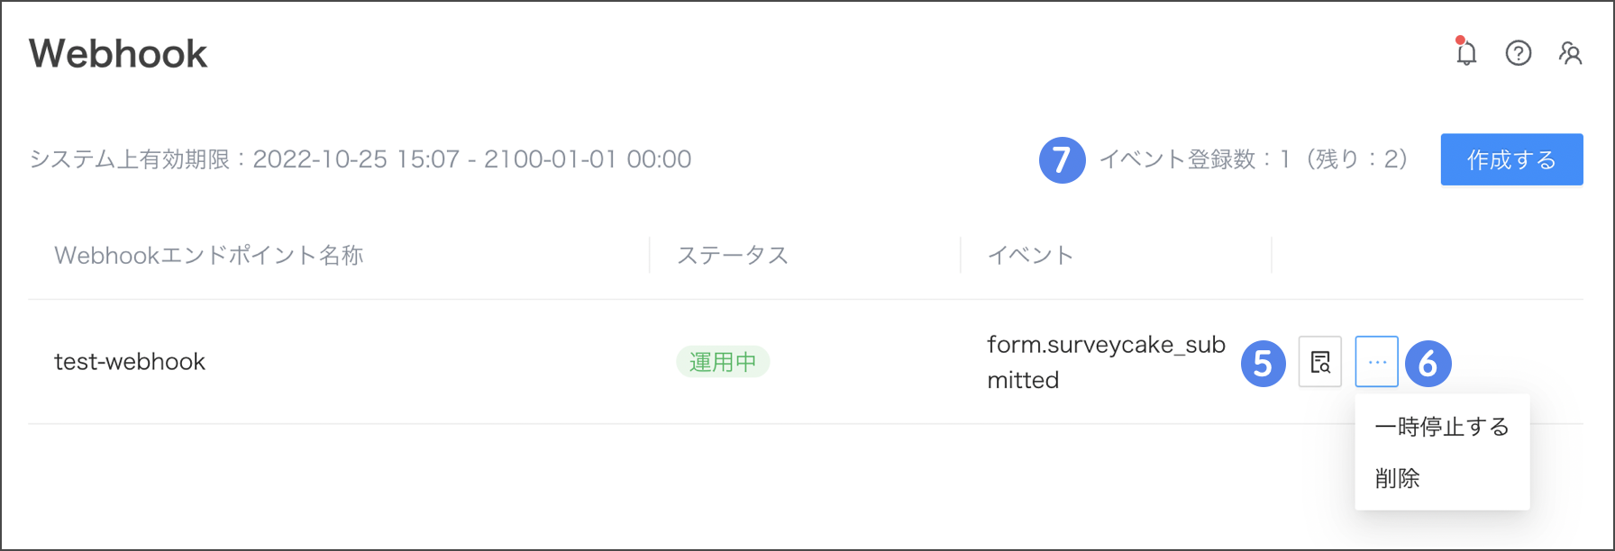Click the blue number 5 marker
This screenshot has width=1615, height=551.
click(x=1264, y=364)
